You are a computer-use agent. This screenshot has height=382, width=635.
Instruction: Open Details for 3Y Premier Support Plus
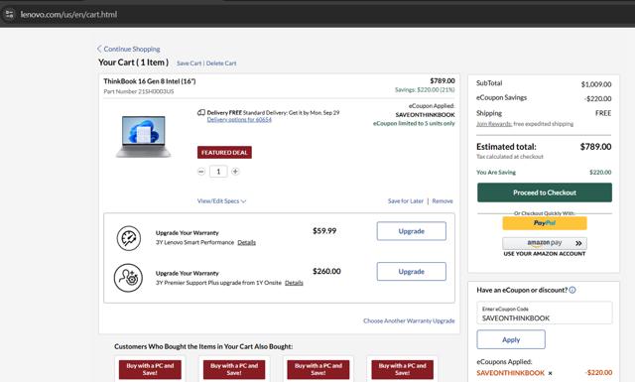(x=294, y=283)
